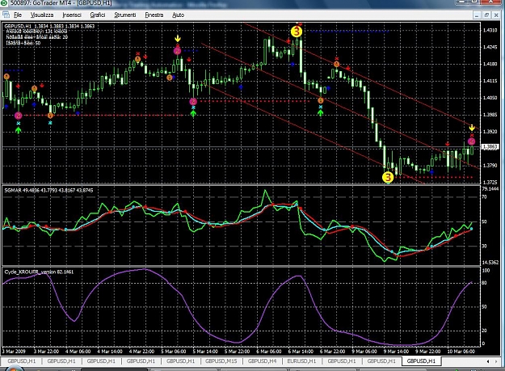Open the Inserisci menu
The height and width of the screenshot is (371, 505).
pos(72,15)
